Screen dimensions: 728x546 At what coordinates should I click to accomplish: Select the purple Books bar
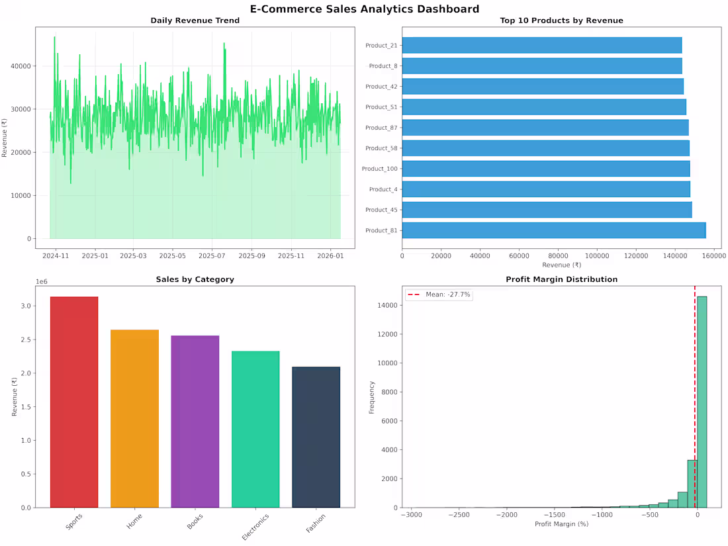pos(196,420)
